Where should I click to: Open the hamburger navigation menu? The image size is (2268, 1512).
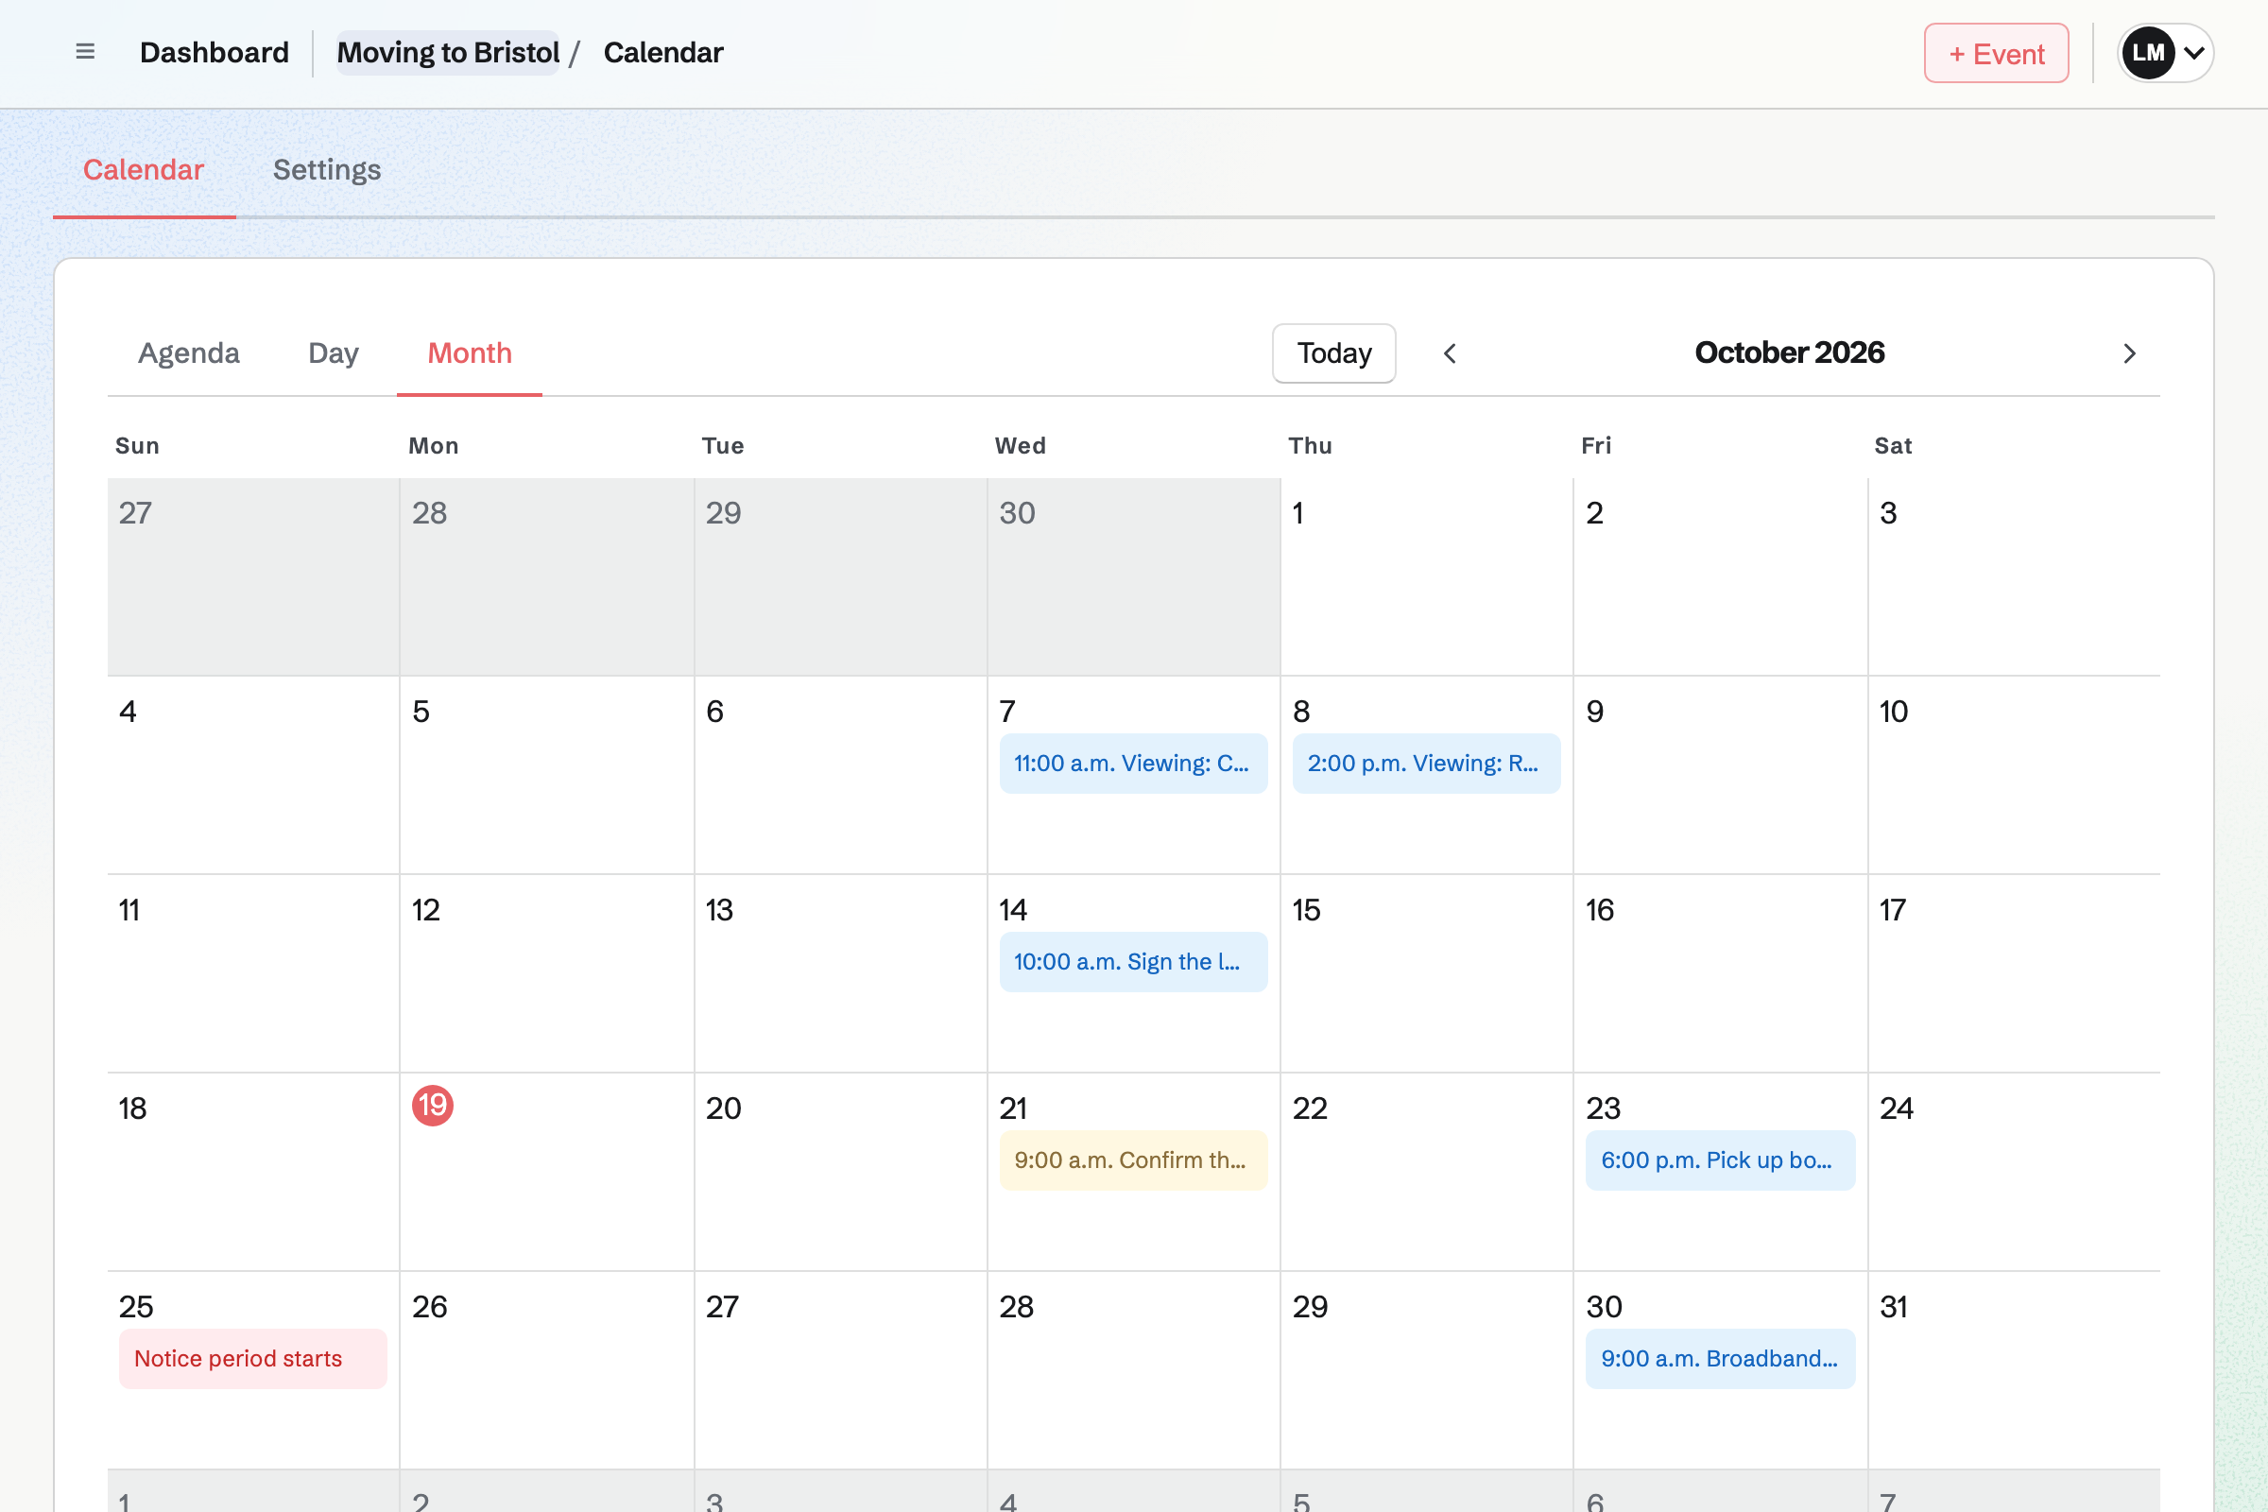pyautogui.click(x=85, y=52)
